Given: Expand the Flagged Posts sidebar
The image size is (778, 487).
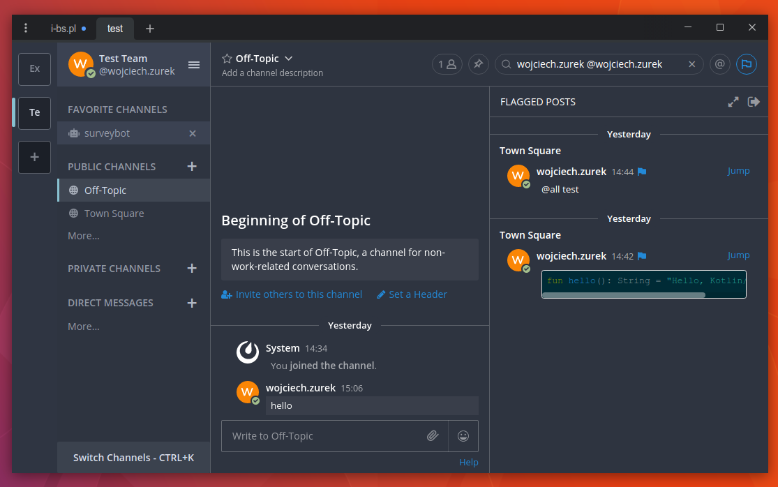Looking at the screenshot, I should [733, 102].
